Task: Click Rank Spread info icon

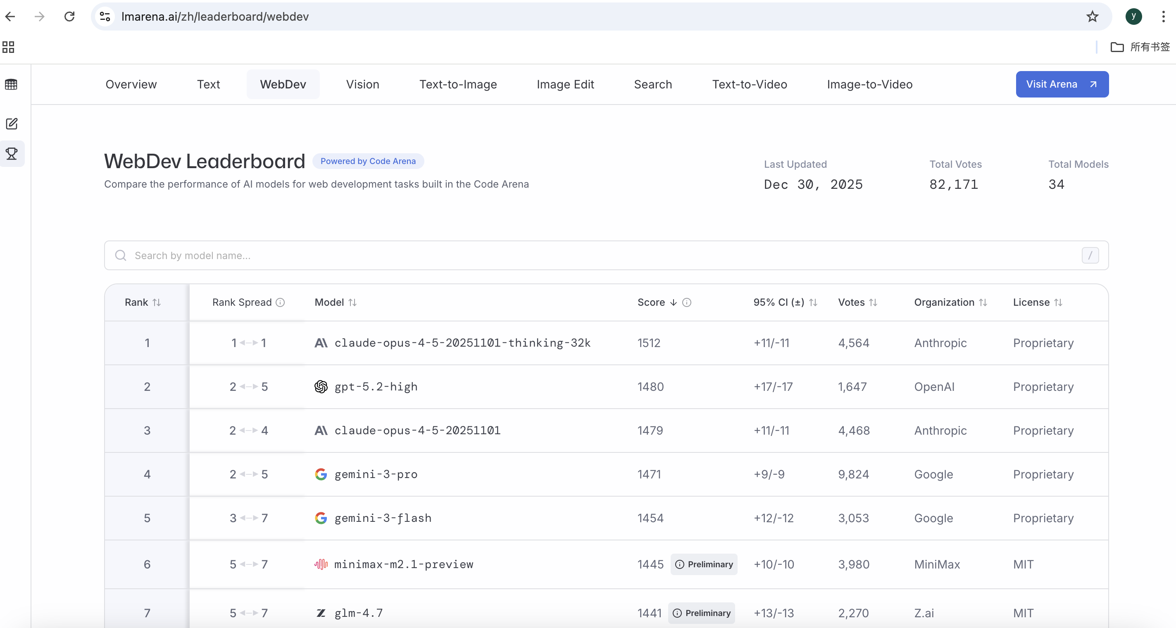Action: tap(280, 302)
